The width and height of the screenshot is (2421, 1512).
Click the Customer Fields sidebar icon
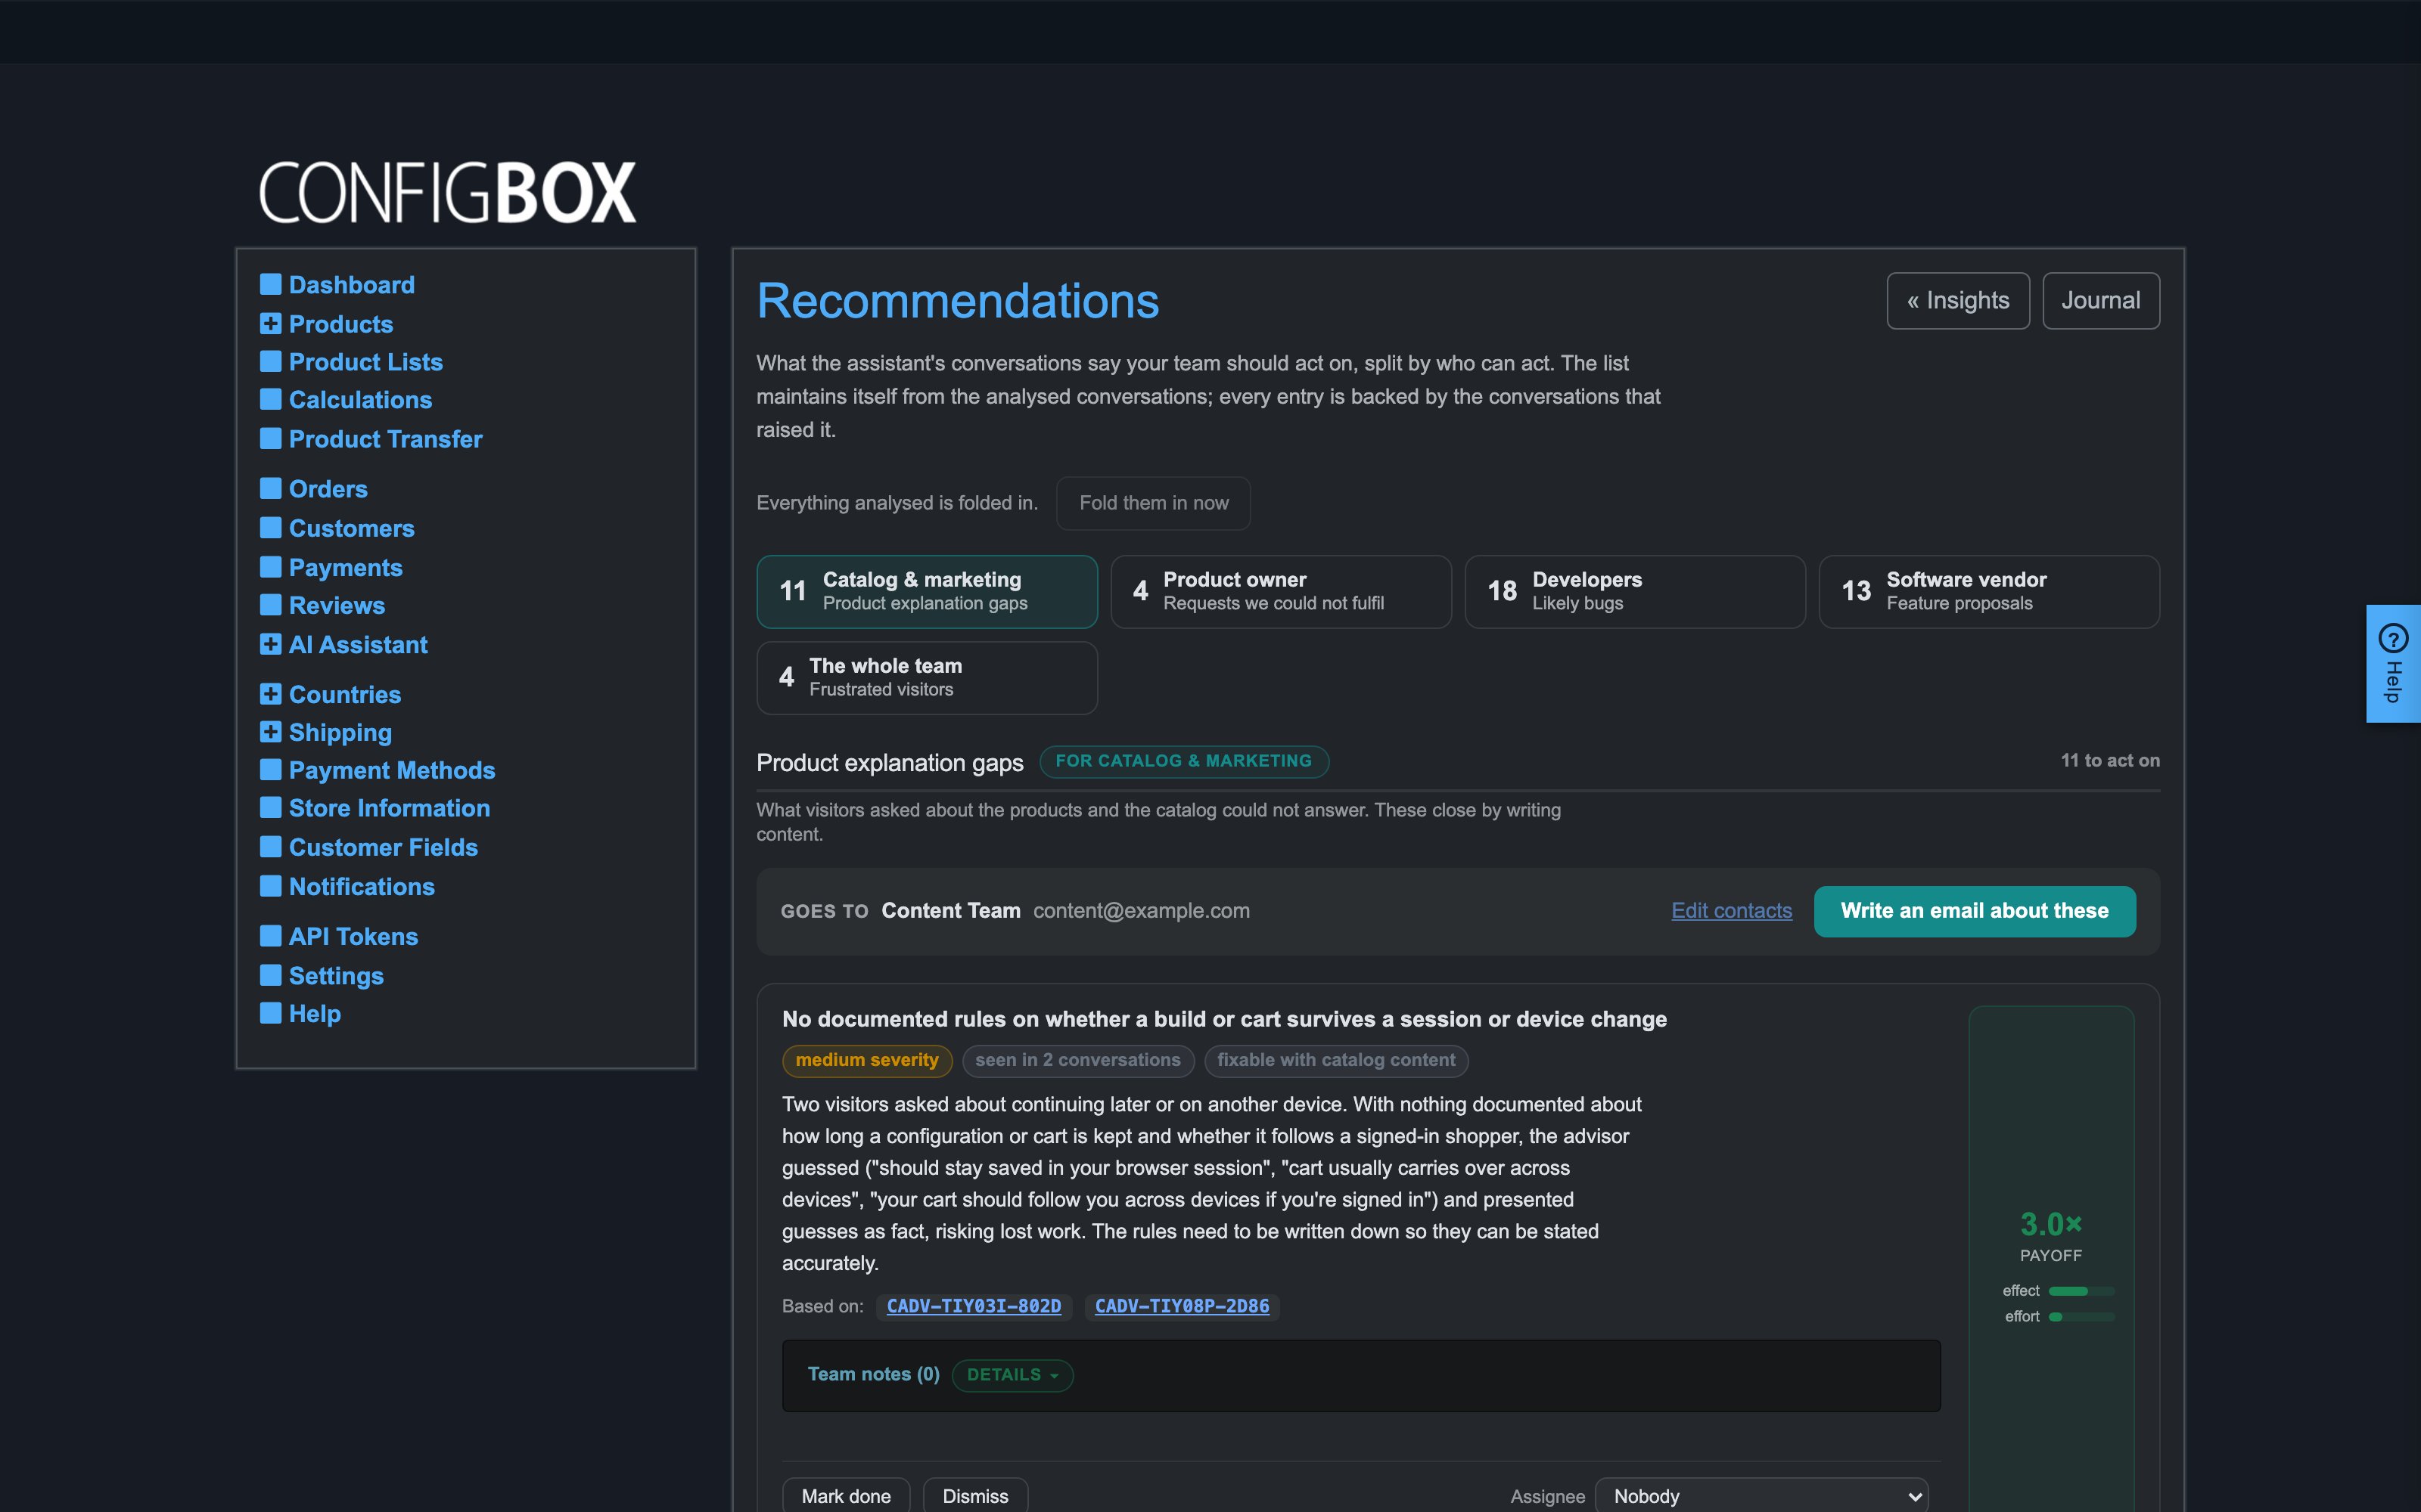coord(270,847)
